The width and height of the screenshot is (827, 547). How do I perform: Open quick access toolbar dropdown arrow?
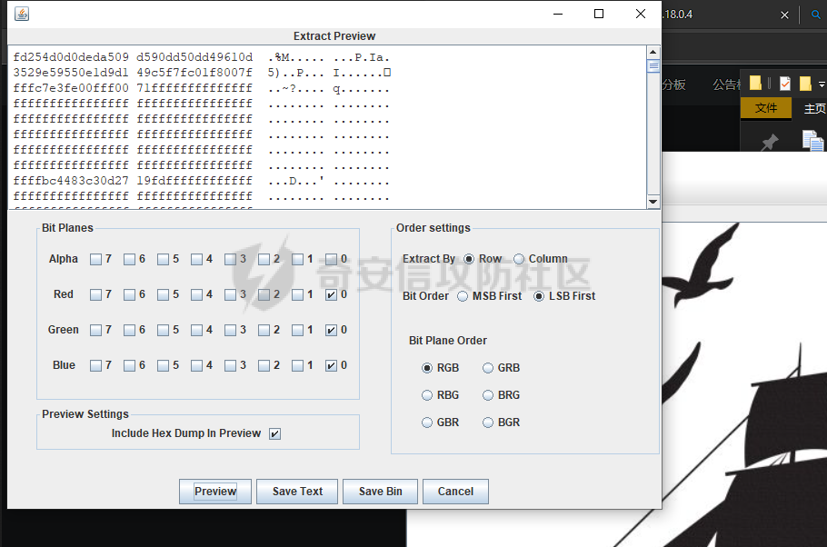click(822, 84)
